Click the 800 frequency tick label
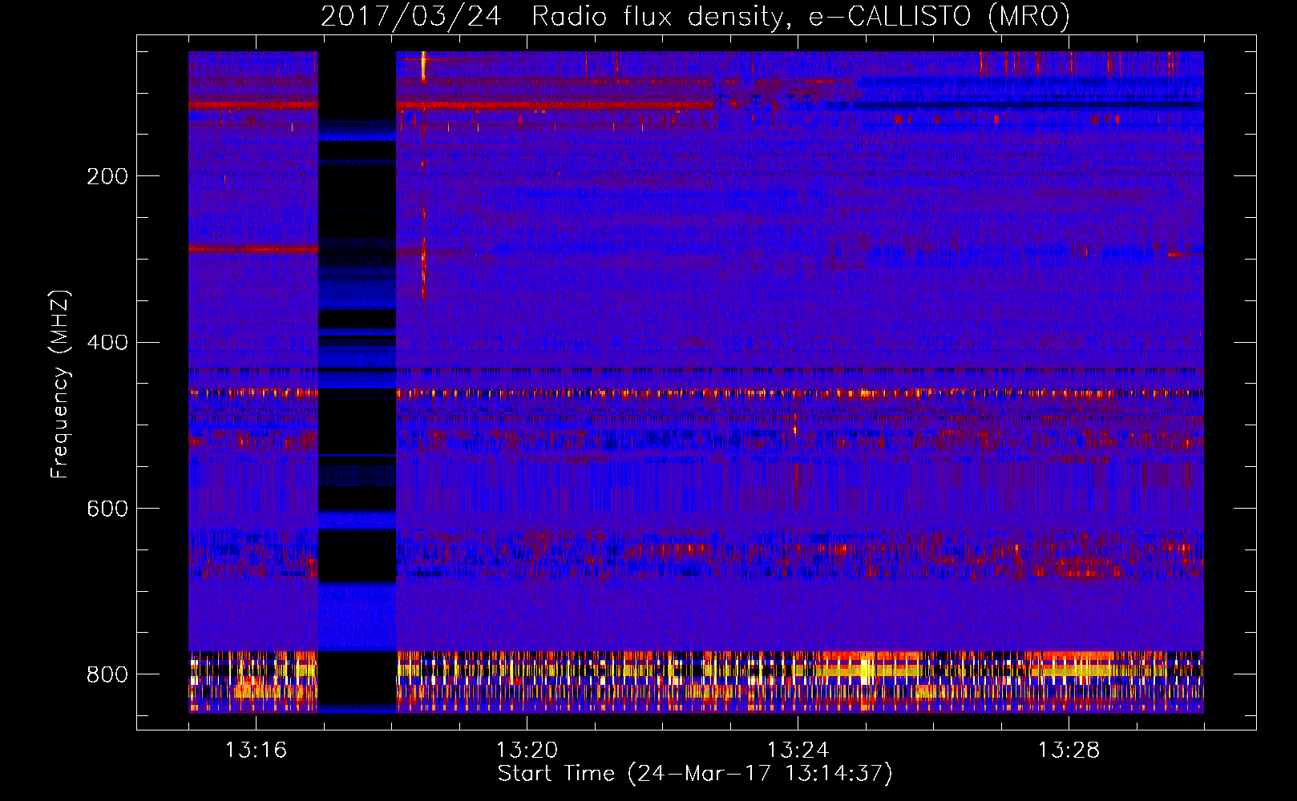Viewport: 1297px width, 801px height. 107,674
